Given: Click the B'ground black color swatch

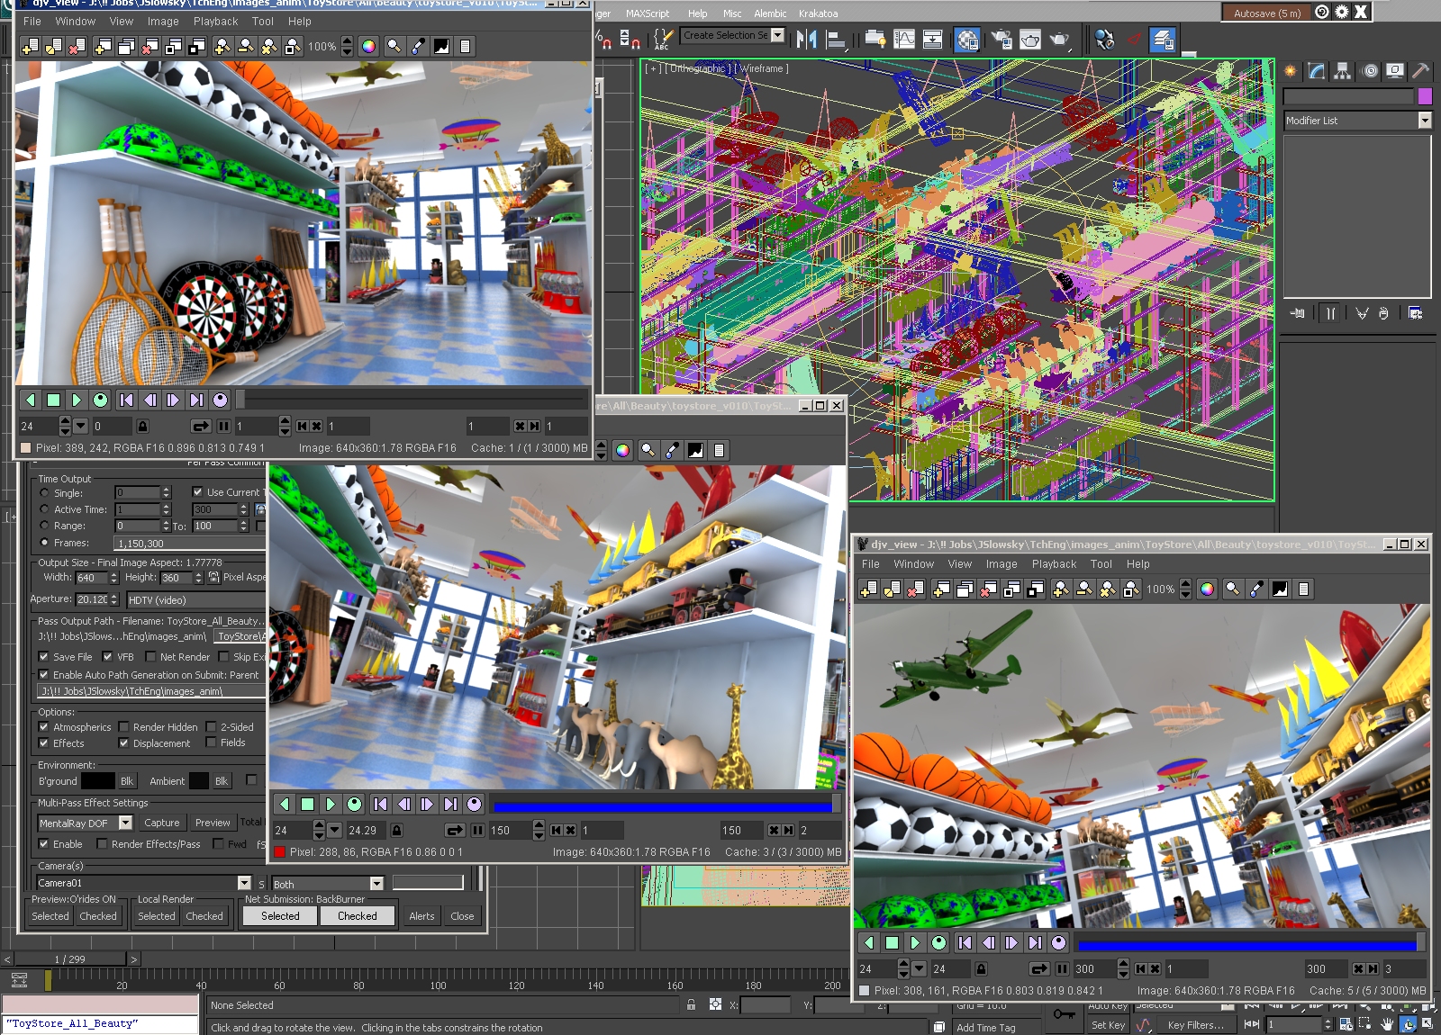Looking at the screenshot, I should (x=97, y=781).
